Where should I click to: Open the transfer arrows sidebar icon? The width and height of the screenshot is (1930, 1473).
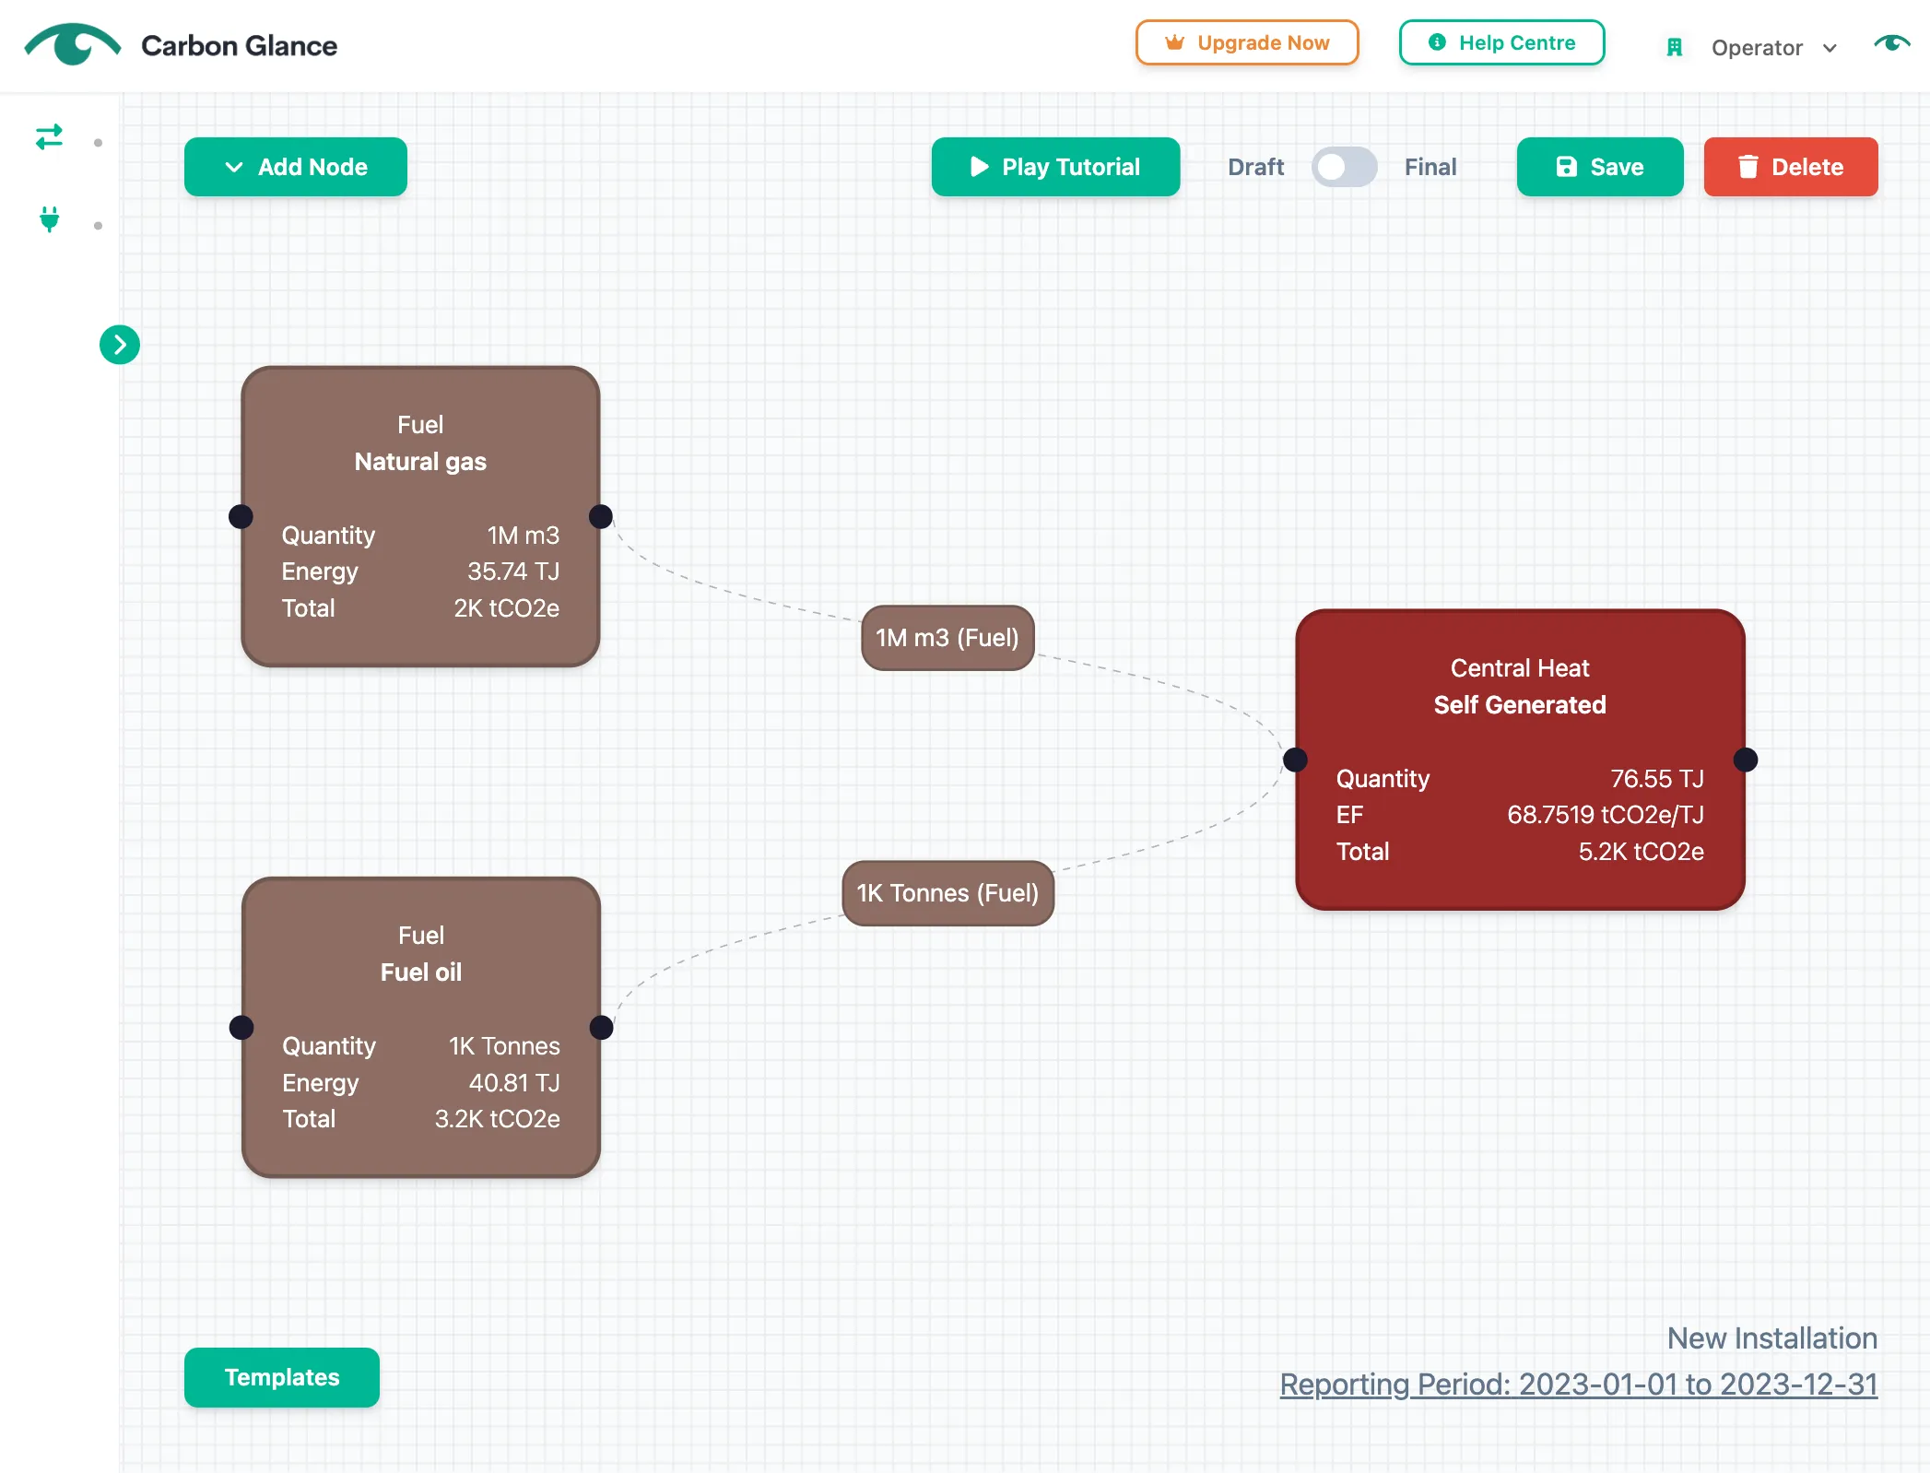click(49, 137)
